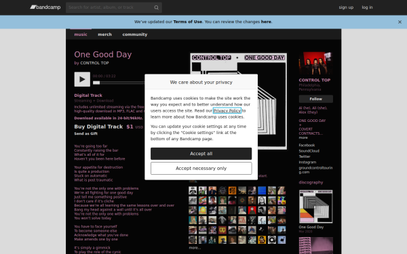Open the Privacy Policy link
This screenshot has width=407, height=254.
[227, 110]
